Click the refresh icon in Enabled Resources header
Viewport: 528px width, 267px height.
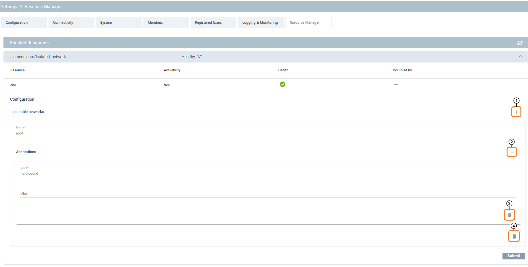(x=520, y=43)
